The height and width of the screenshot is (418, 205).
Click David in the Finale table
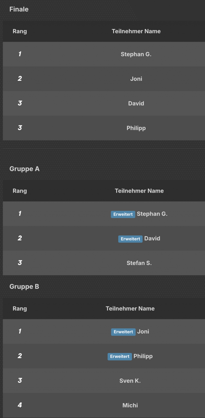coord(136,104)
